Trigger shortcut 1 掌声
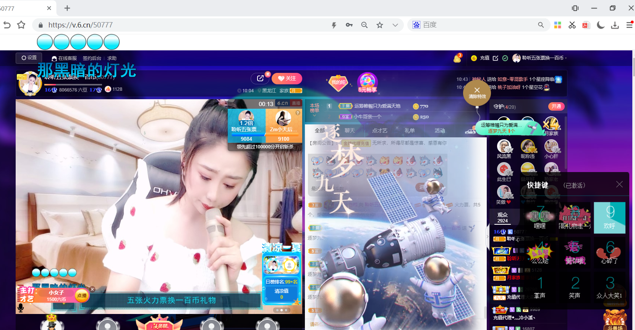 [539, 287]
